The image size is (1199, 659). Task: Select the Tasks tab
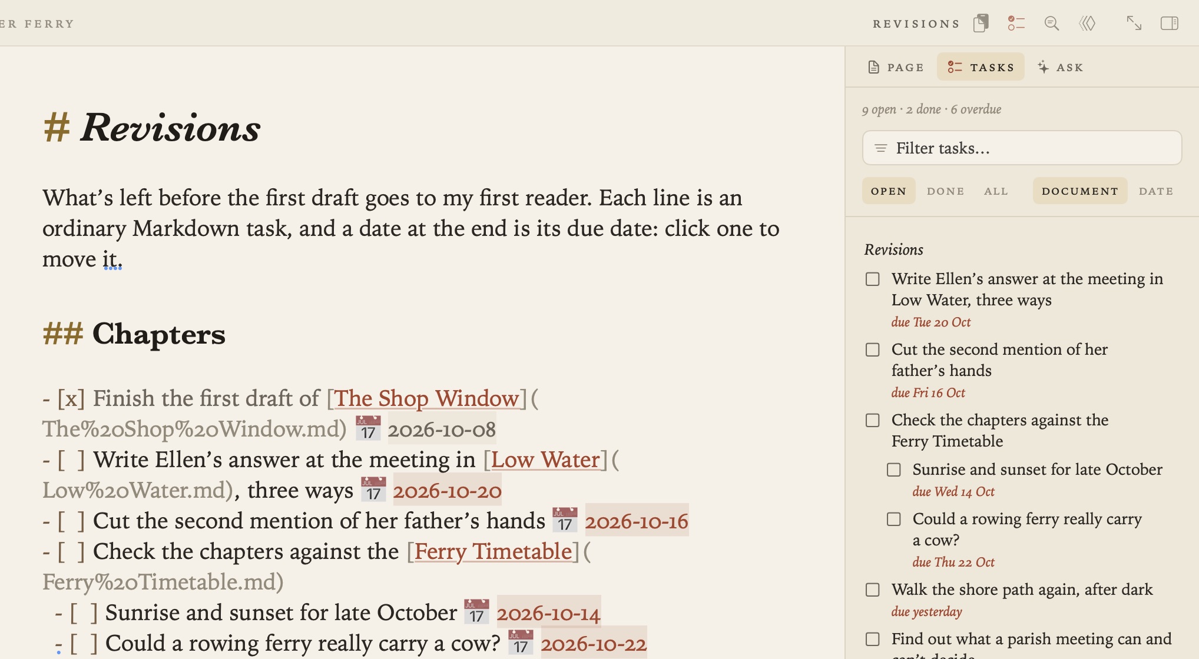coord(981,67)
